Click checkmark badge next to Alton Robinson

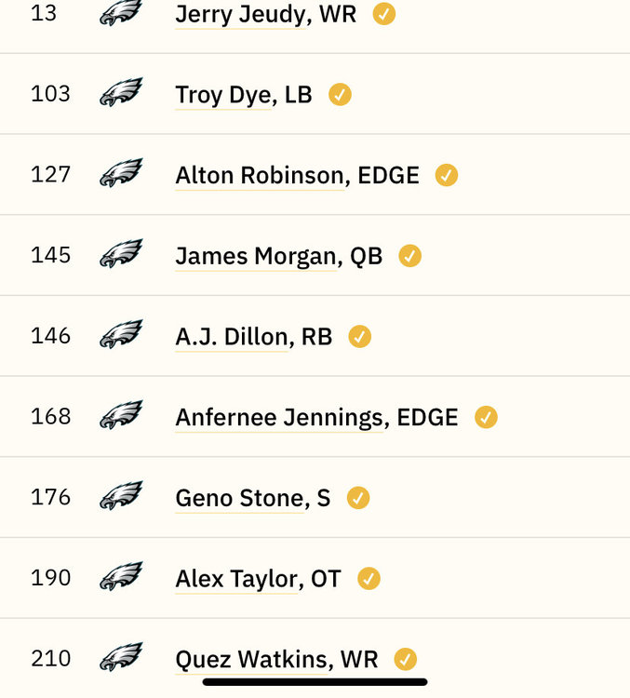tap(447, 175)
